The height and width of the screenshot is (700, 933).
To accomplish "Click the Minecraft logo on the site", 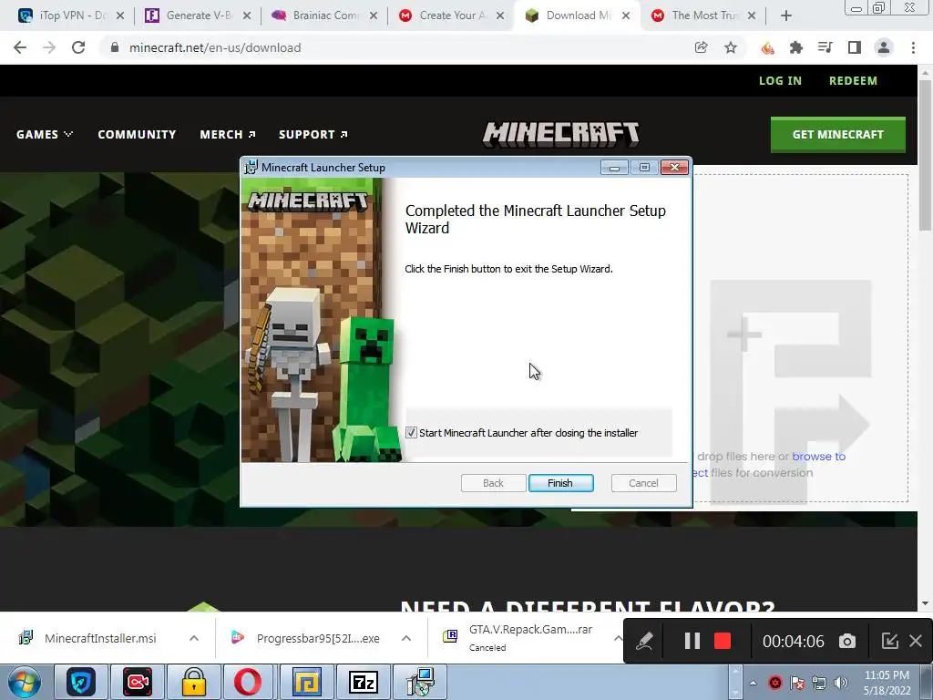I will click(x=560, y=134).
